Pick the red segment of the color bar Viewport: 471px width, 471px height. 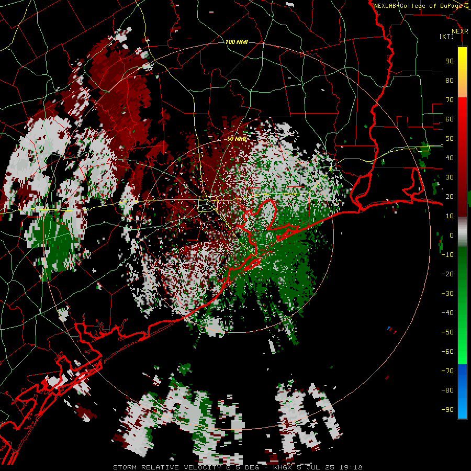point(462,158)
